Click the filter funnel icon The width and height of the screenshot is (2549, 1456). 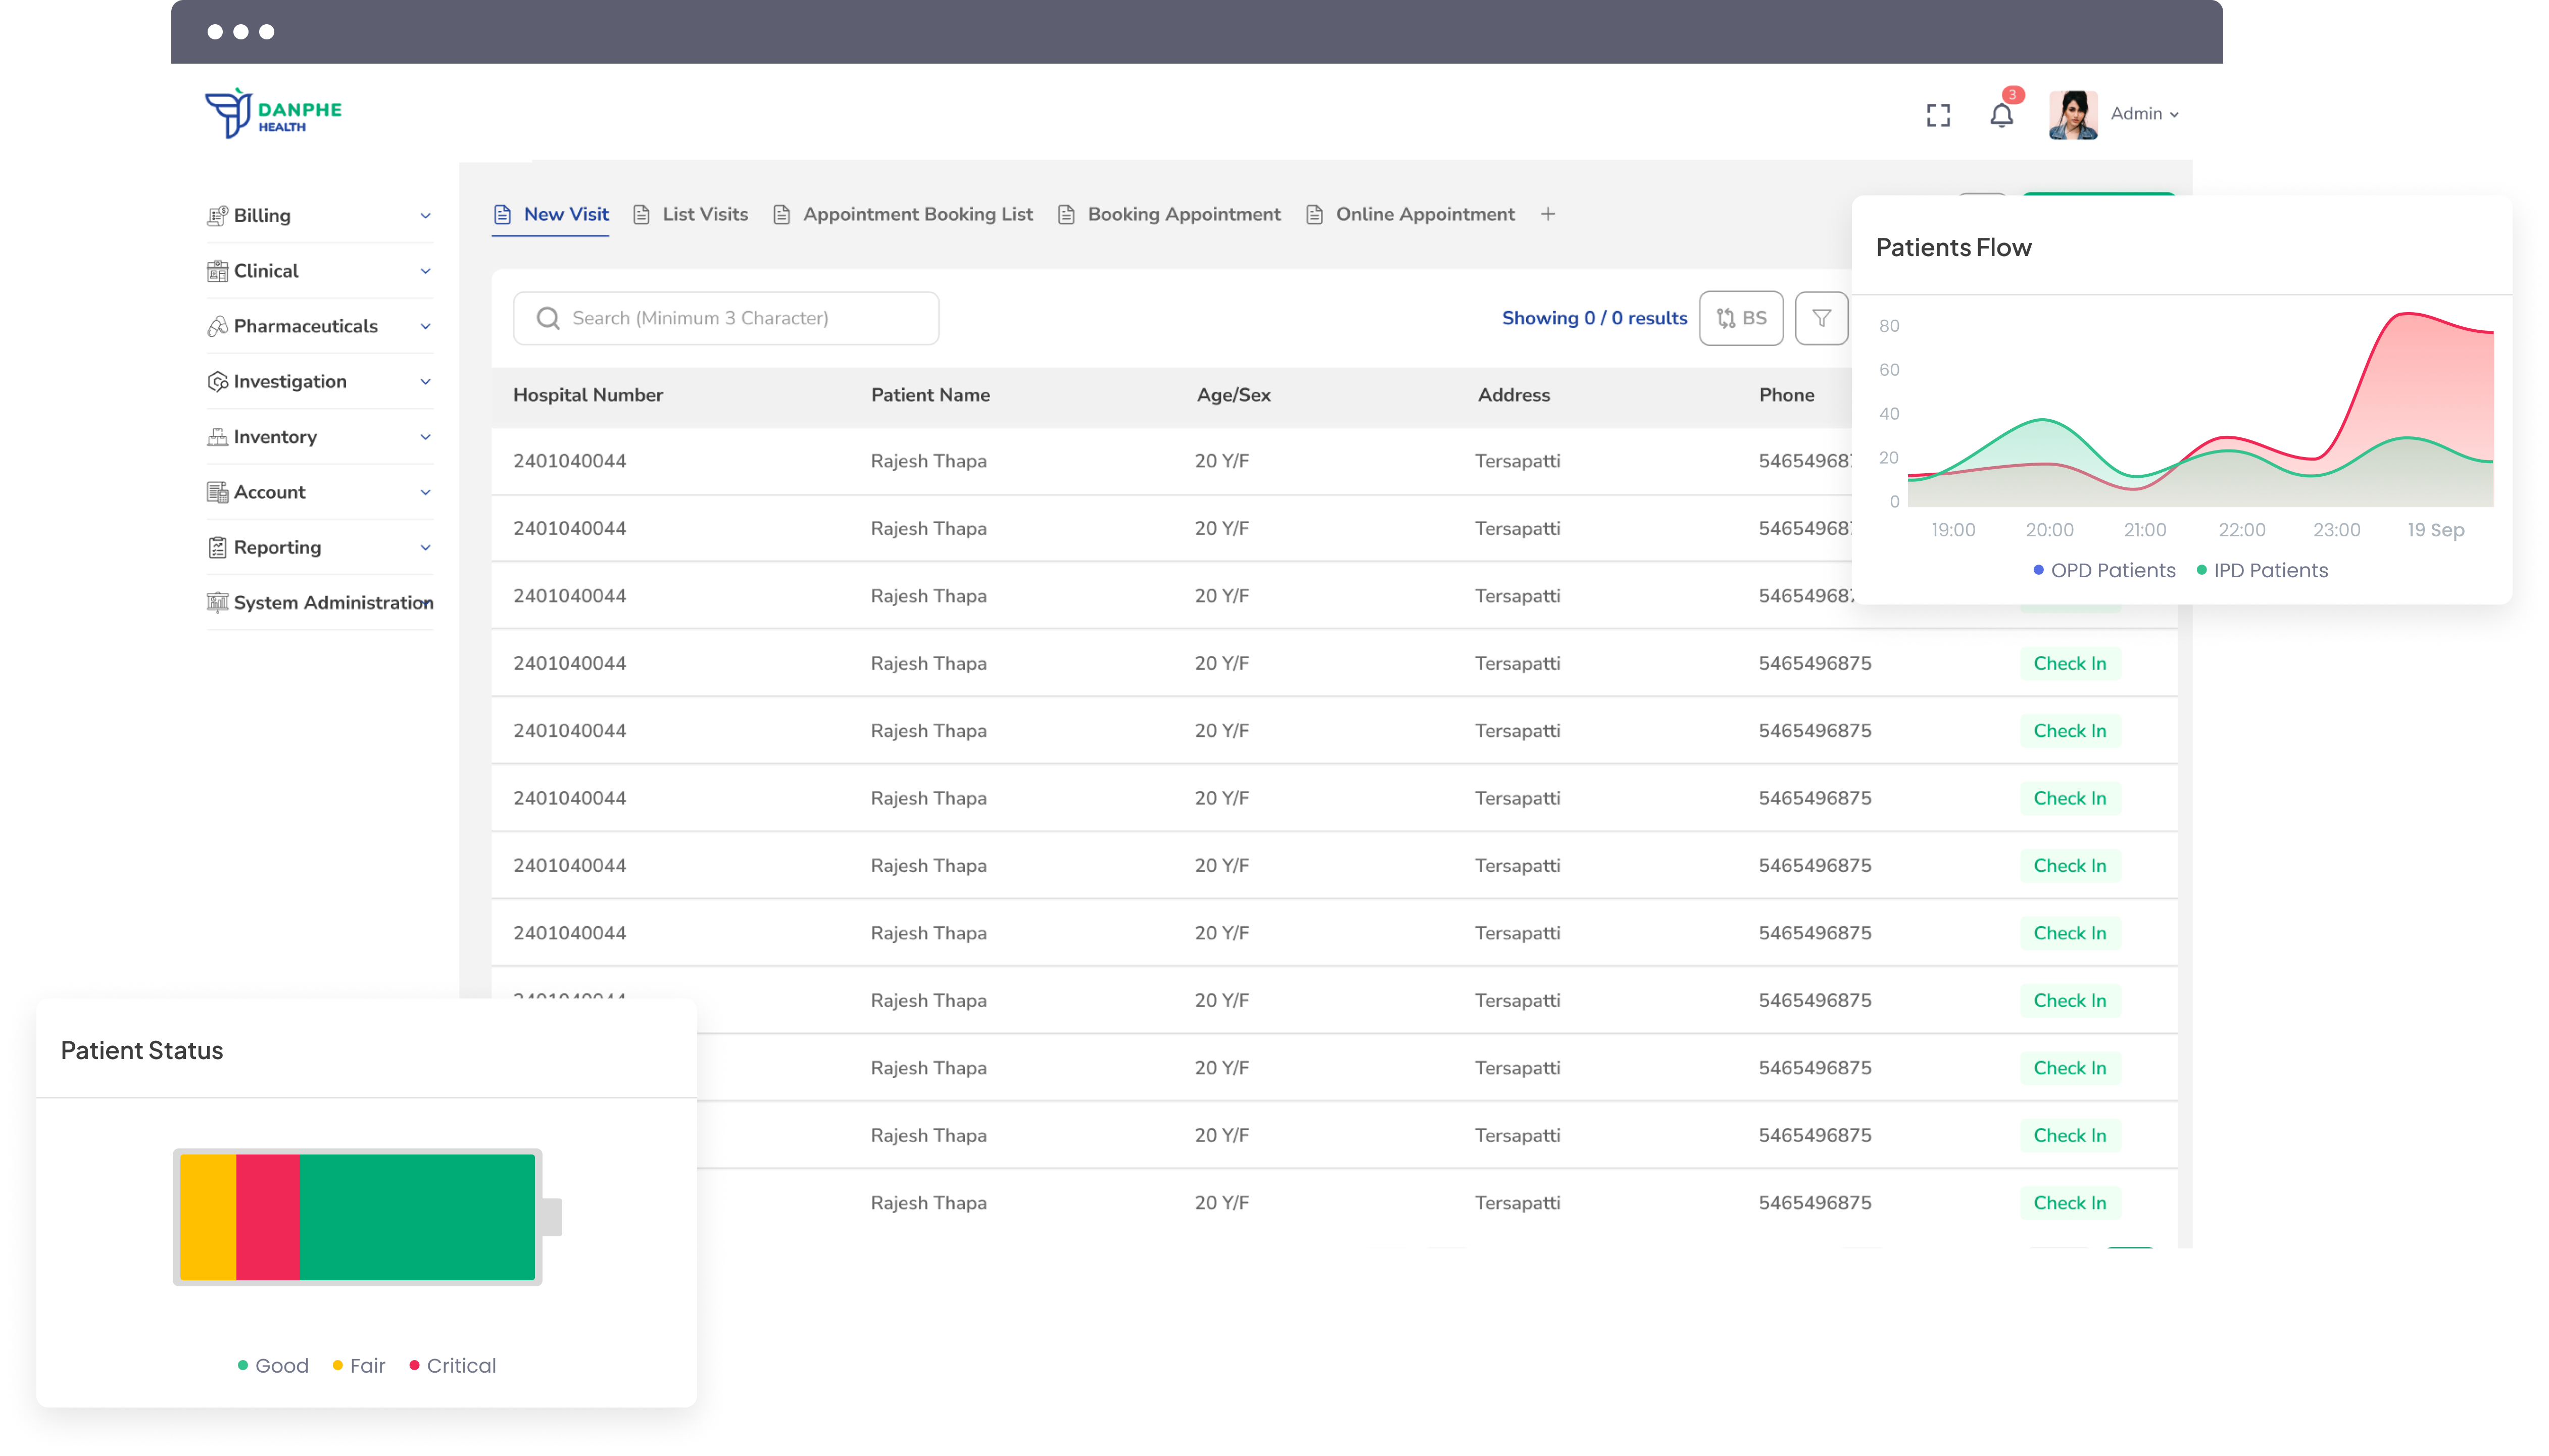(1821, 318)
